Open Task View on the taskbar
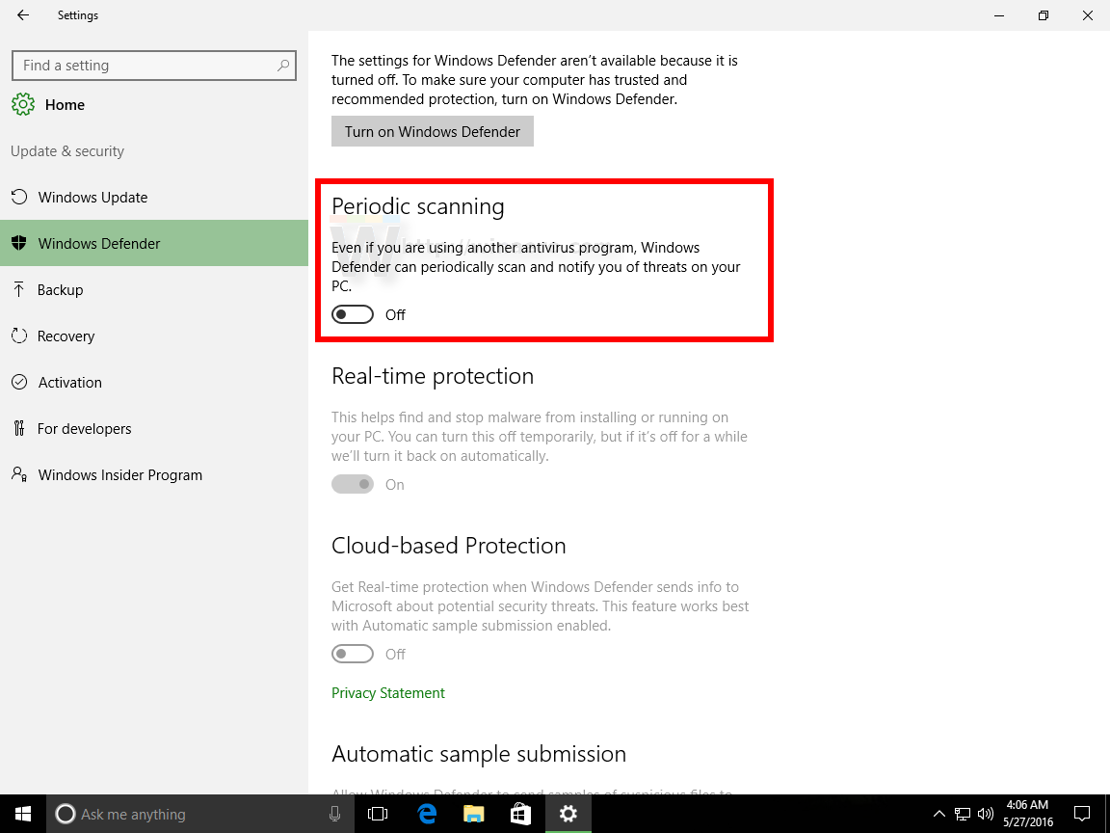 tap(377, 814)
